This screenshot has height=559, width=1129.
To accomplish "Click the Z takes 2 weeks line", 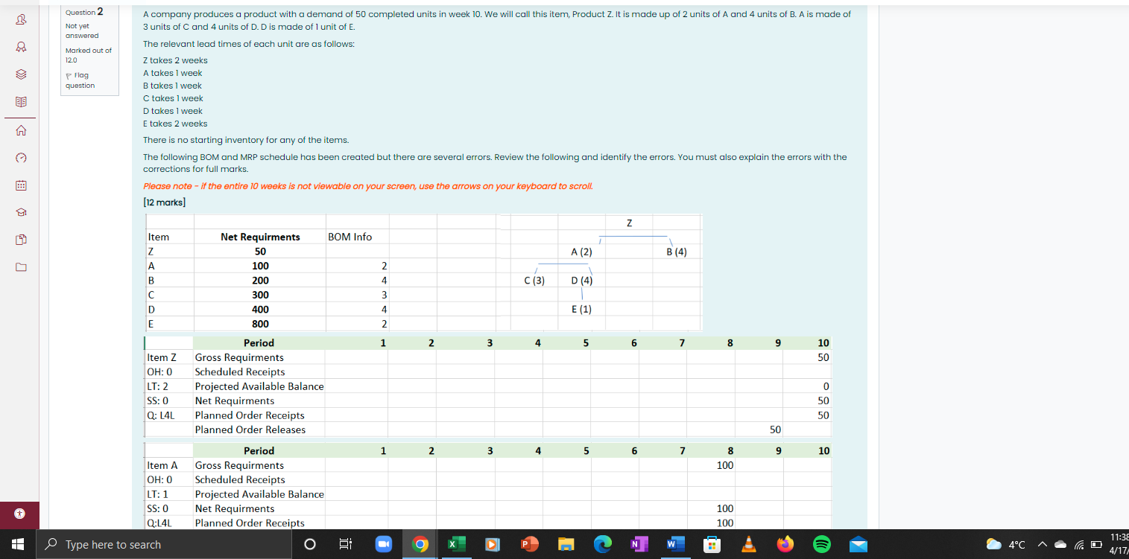I will [x=175, y=60].
